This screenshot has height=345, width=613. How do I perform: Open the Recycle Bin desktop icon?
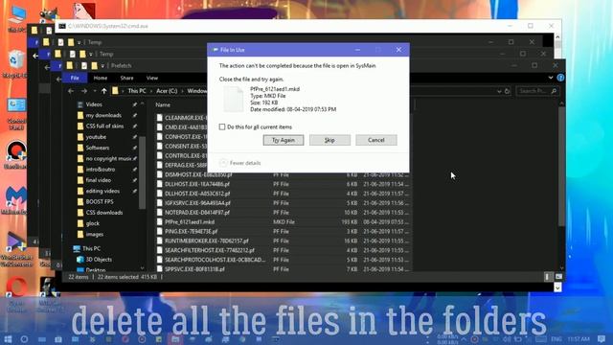pyautogui.click(x=15, y=64)
